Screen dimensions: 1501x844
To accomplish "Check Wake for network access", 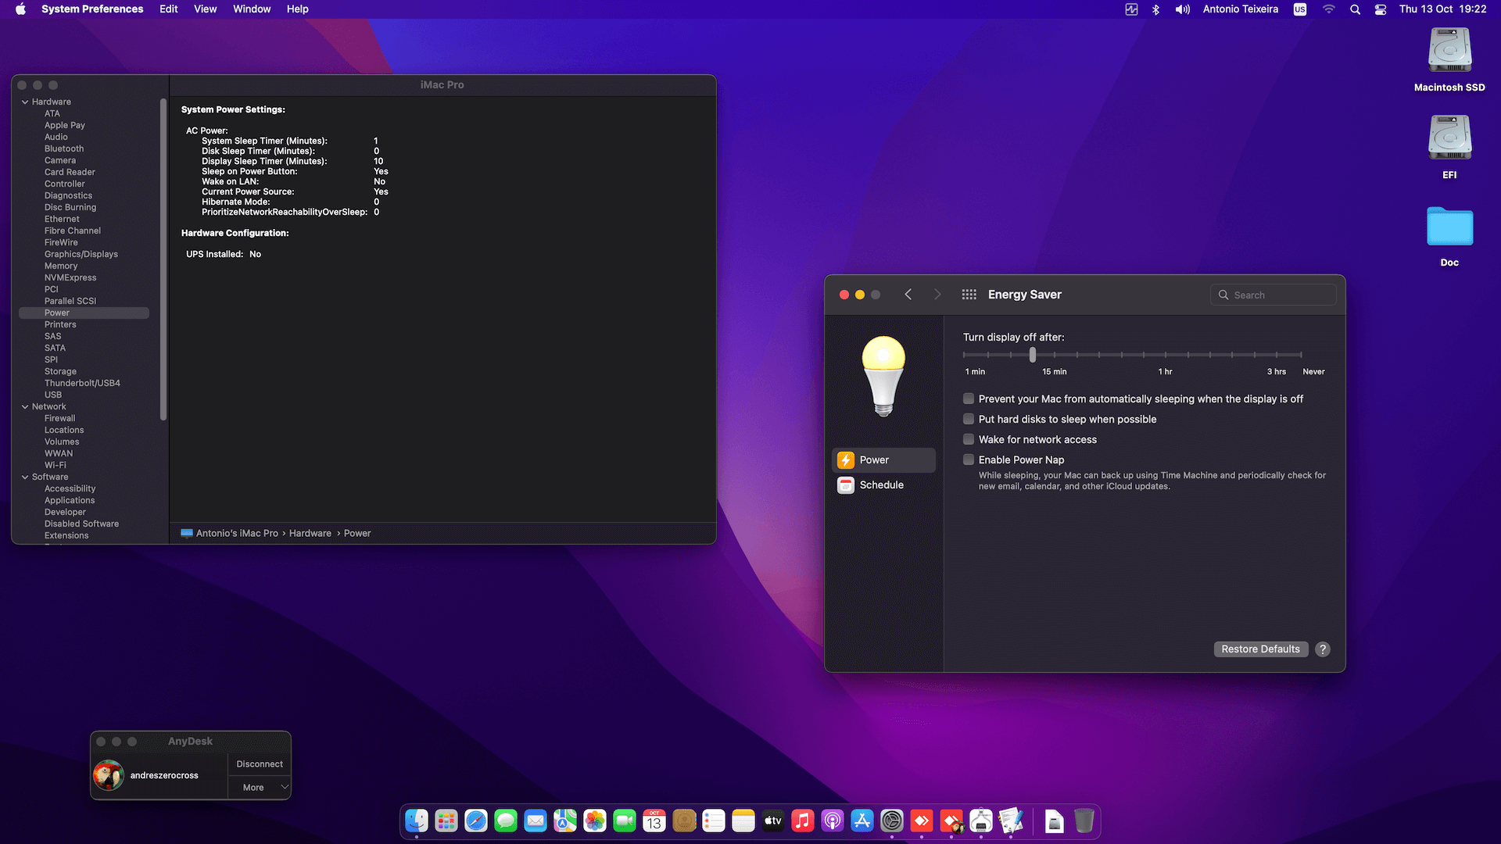I will coord(968,439).
